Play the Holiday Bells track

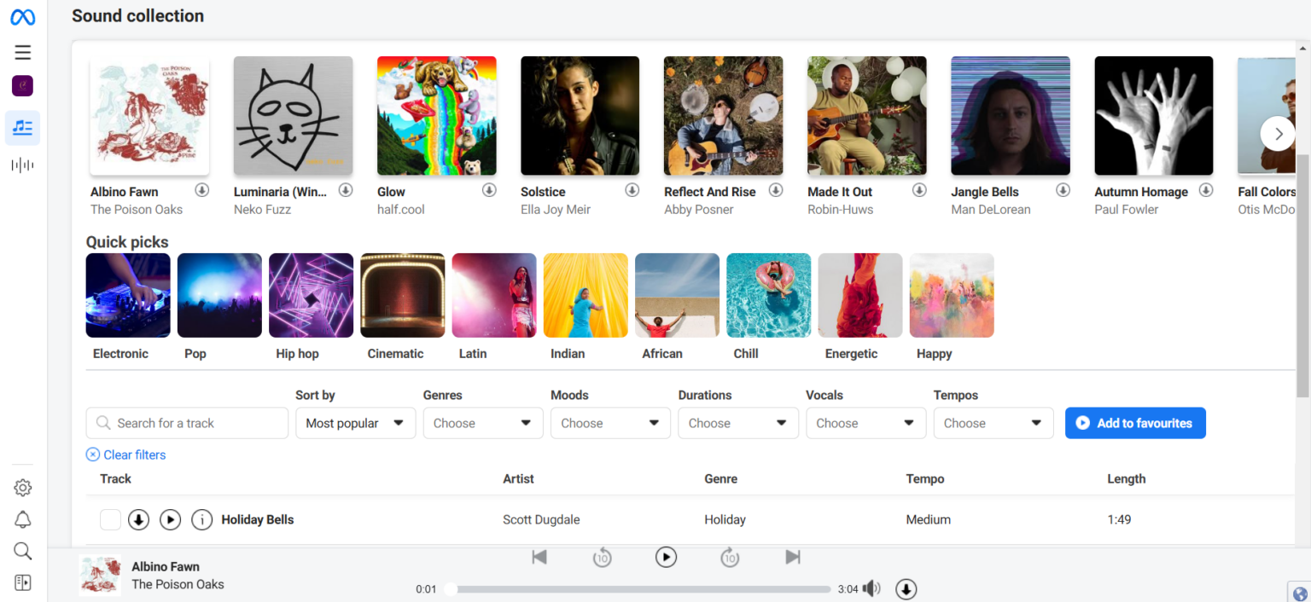[x=170, y=519]
